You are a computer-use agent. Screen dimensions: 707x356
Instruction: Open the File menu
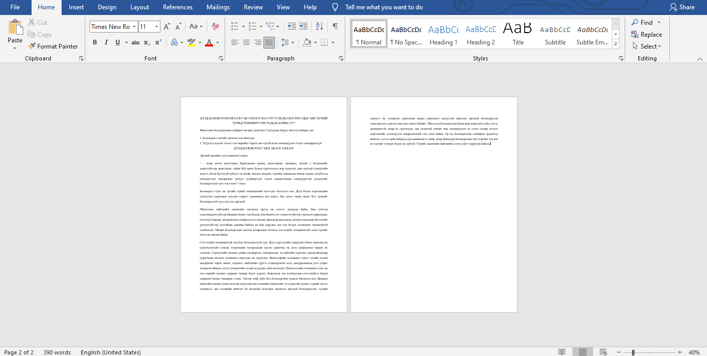tap(15, 7)
